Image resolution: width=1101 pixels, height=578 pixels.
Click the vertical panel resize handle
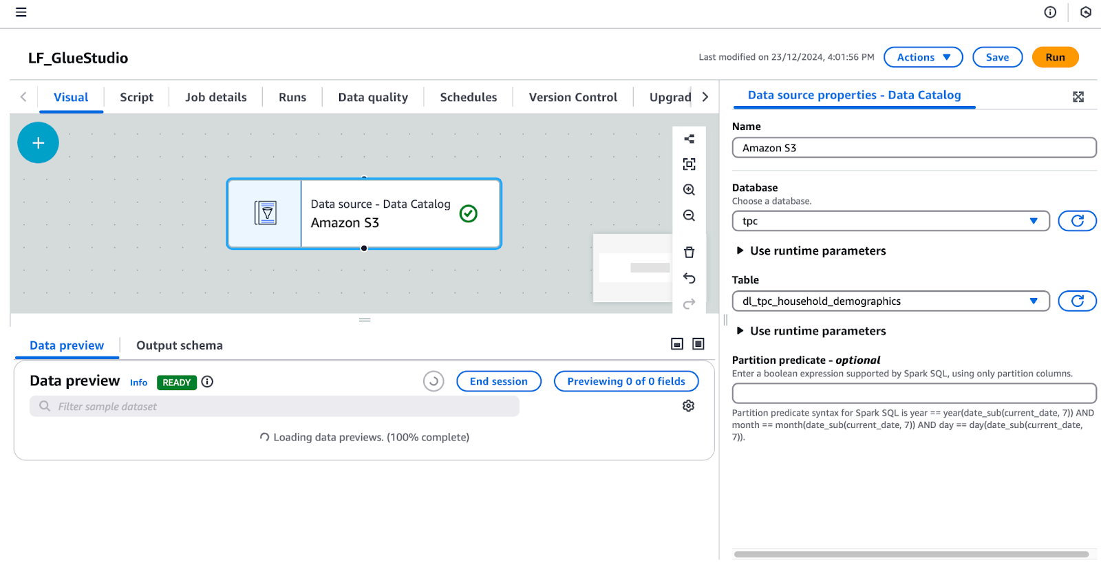click(x=725, y=320)
